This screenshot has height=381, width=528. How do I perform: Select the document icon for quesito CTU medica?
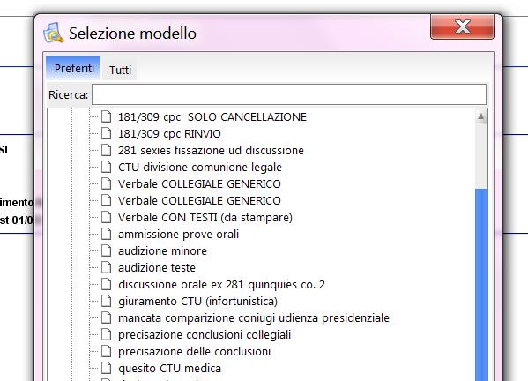click(x=106, y=368)
